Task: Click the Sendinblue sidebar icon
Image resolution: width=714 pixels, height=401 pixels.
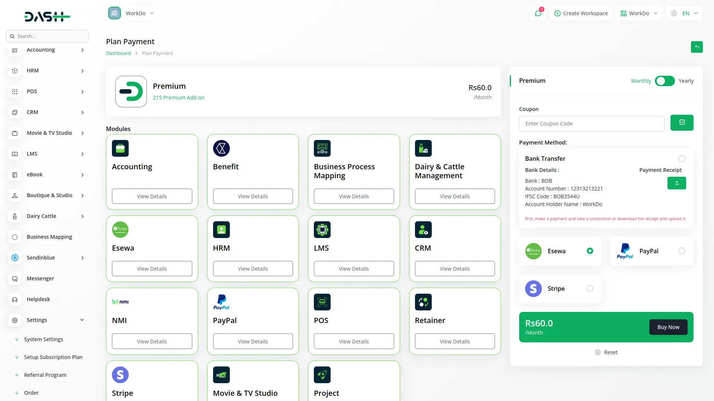Action: coord(15,258)
